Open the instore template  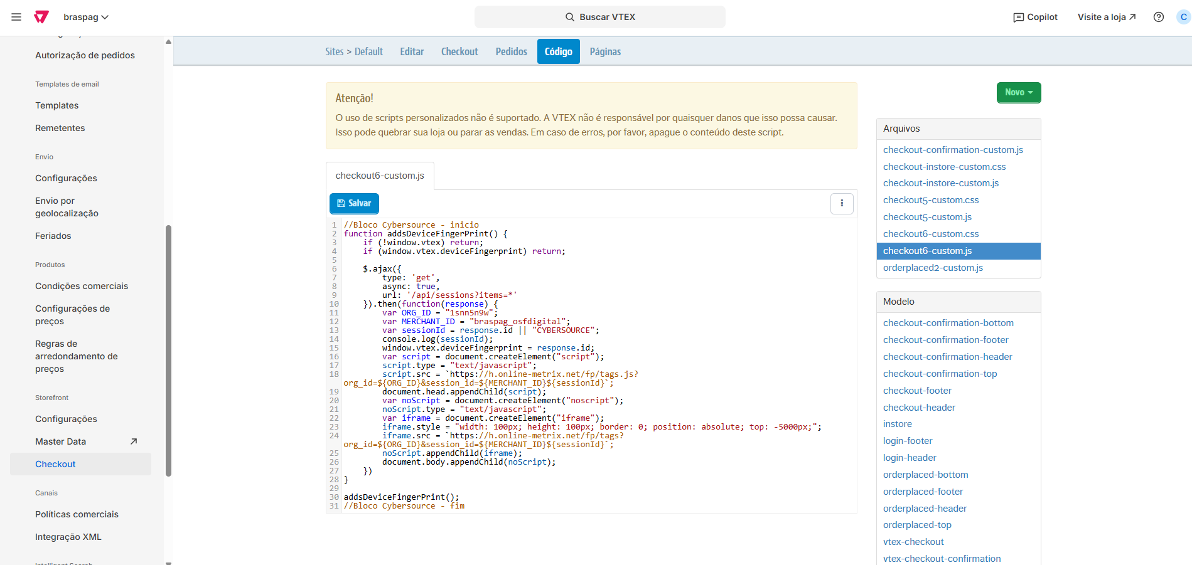pos(898,424)
